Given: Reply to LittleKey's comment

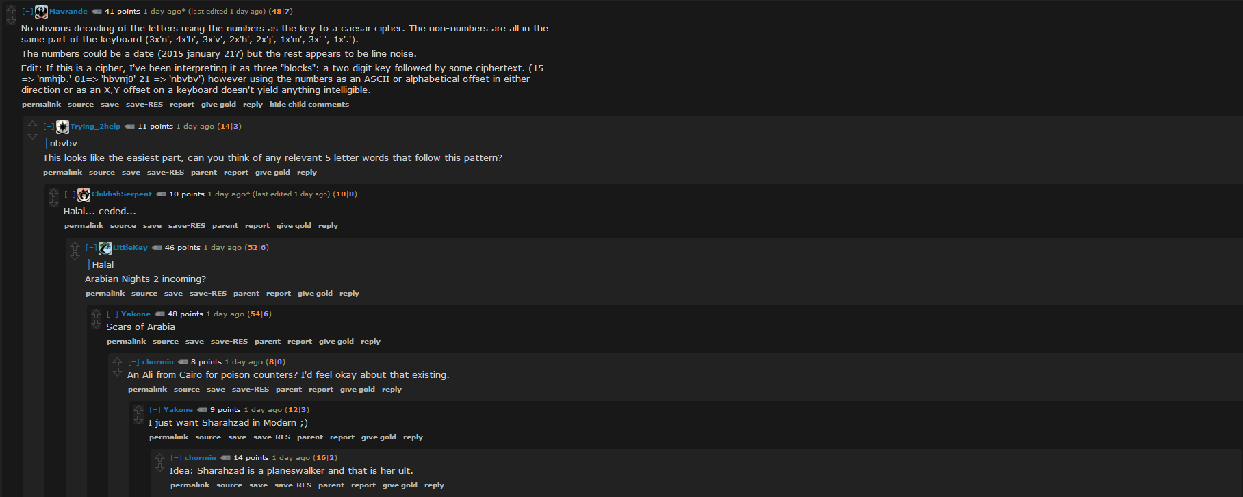Looking at the screenshot, I should (349, 294).
